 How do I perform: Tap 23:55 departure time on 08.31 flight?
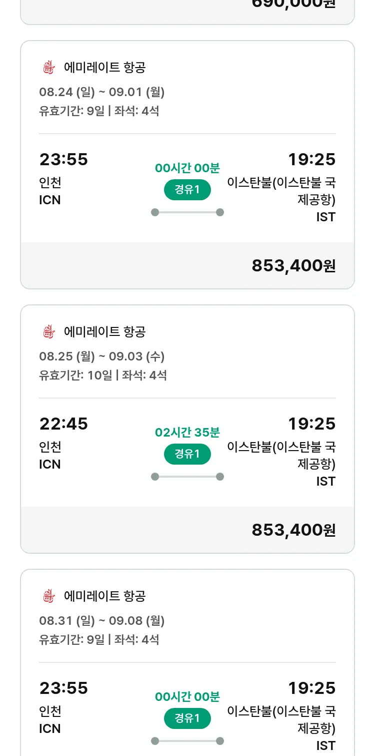[63, 688]
